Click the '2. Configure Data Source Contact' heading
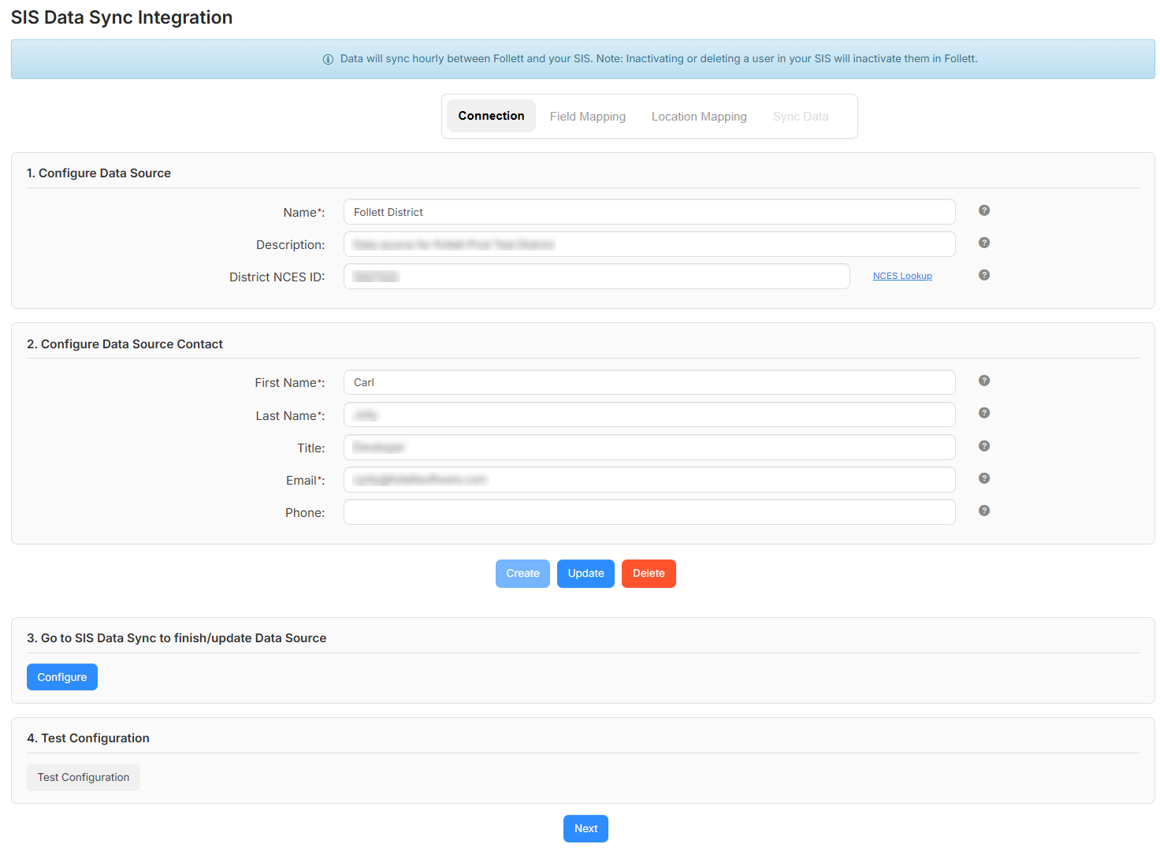This screenshot has height=855, width=1160. click(x=125, y=344)
